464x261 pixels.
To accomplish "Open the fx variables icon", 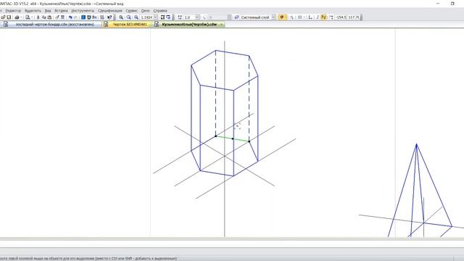I will tap(95, 17).
